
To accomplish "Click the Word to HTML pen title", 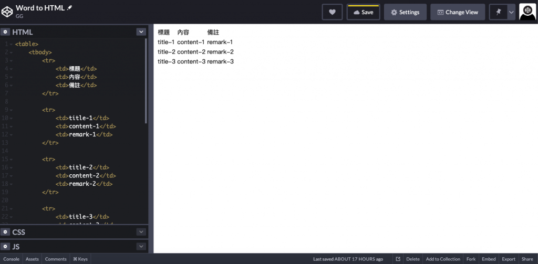I will tap(40, 8).
